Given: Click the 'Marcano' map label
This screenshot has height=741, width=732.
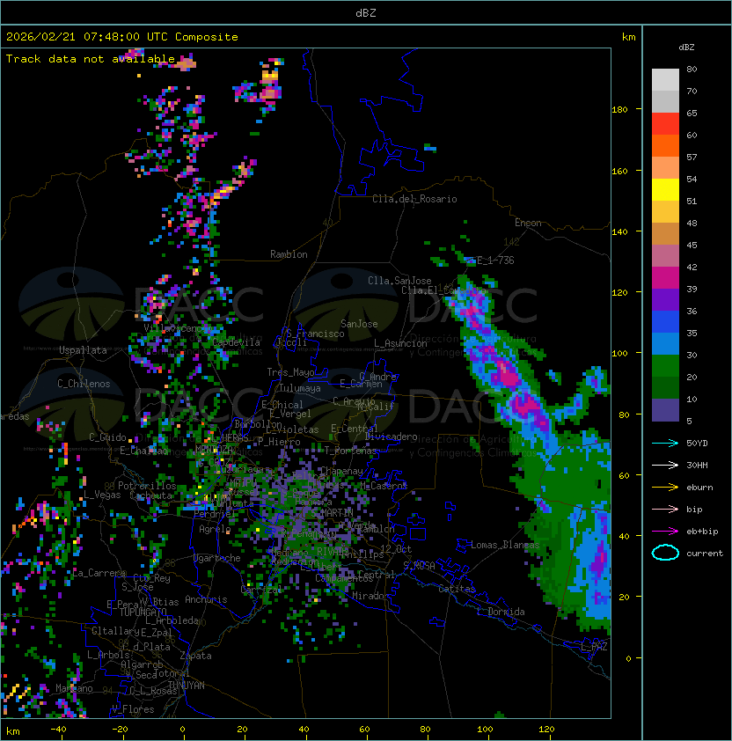Looking at the screenshot, I should (74, 688).
